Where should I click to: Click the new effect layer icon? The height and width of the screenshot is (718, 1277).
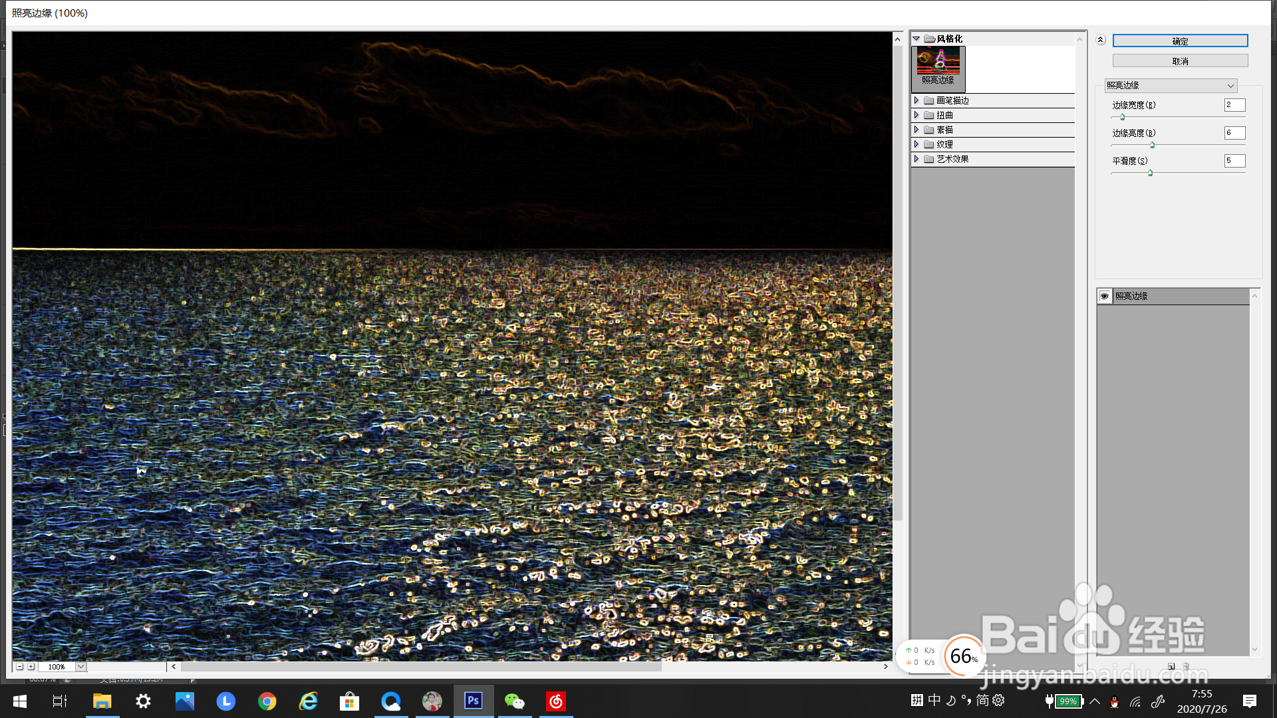pos(1171,666)
